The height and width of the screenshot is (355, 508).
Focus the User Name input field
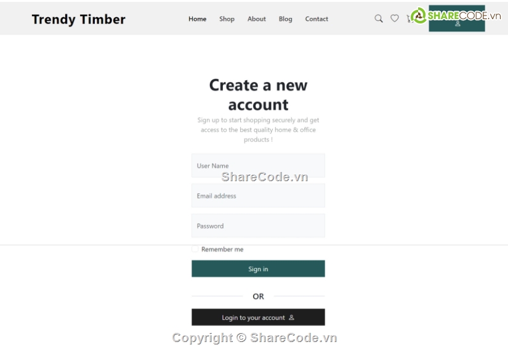[258, 165]
